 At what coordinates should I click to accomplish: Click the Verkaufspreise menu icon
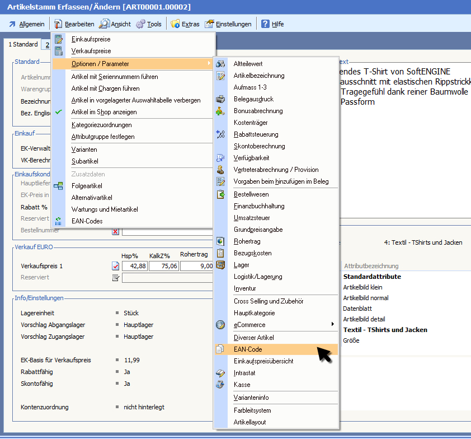click(x=59, y=51)
